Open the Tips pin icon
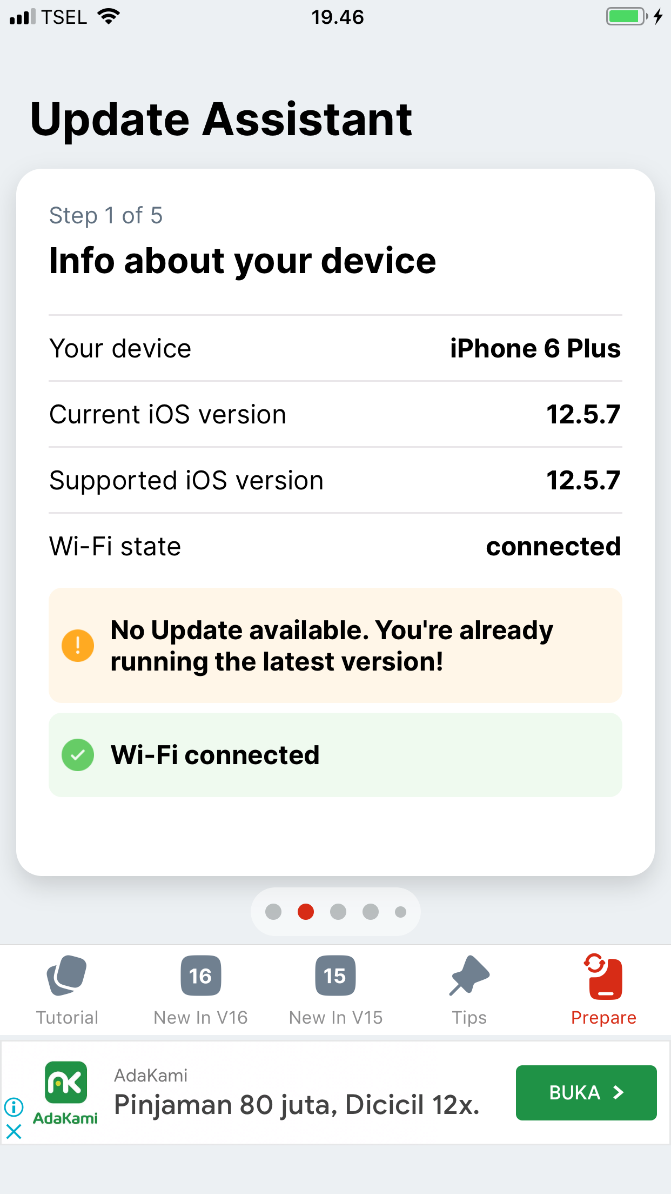Image resolution: width=671 pixels, height=1194 pixels. [469, 976]
